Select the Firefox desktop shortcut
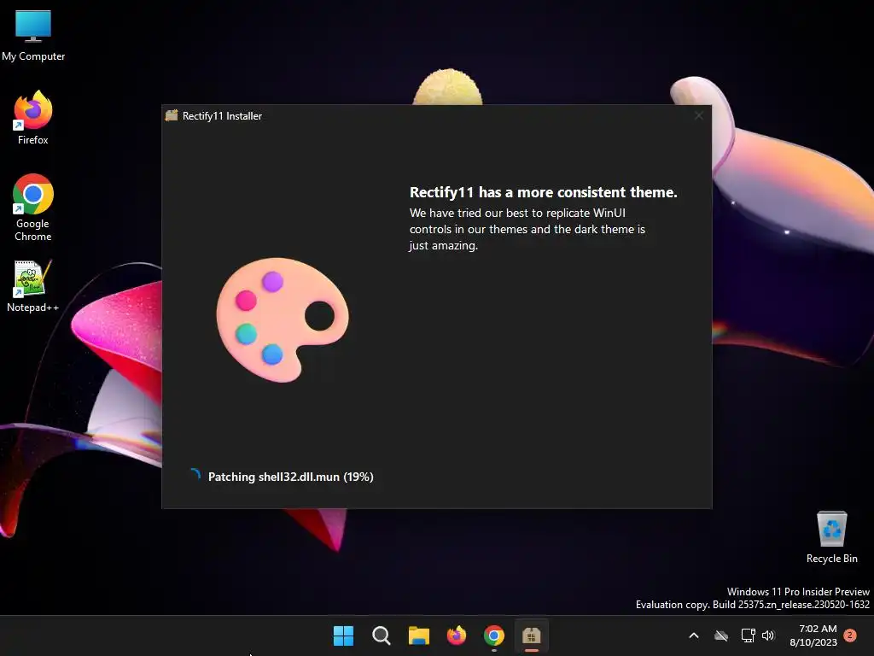874x656 pixels. [x=33, y=118]
